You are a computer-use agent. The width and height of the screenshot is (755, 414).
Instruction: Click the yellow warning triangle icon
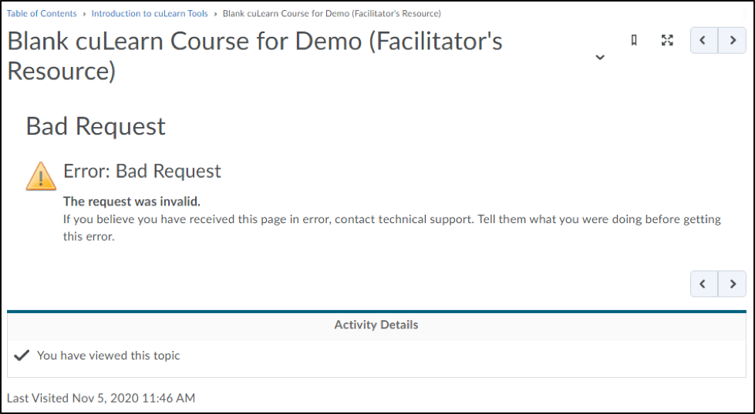point(41,175)
